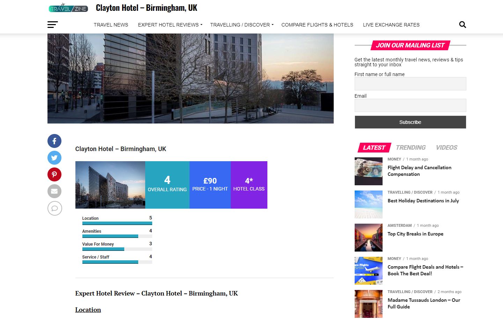Click the Expert Hotel Review heading
This screenshot has width=503, height=321.
click(x=156, y=293)
